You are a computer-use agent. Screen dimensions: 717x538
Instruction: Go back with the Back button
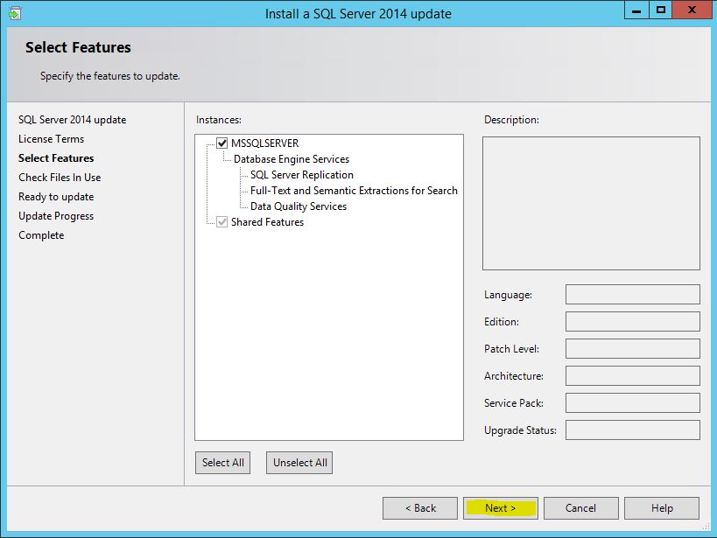click(420, 508)
